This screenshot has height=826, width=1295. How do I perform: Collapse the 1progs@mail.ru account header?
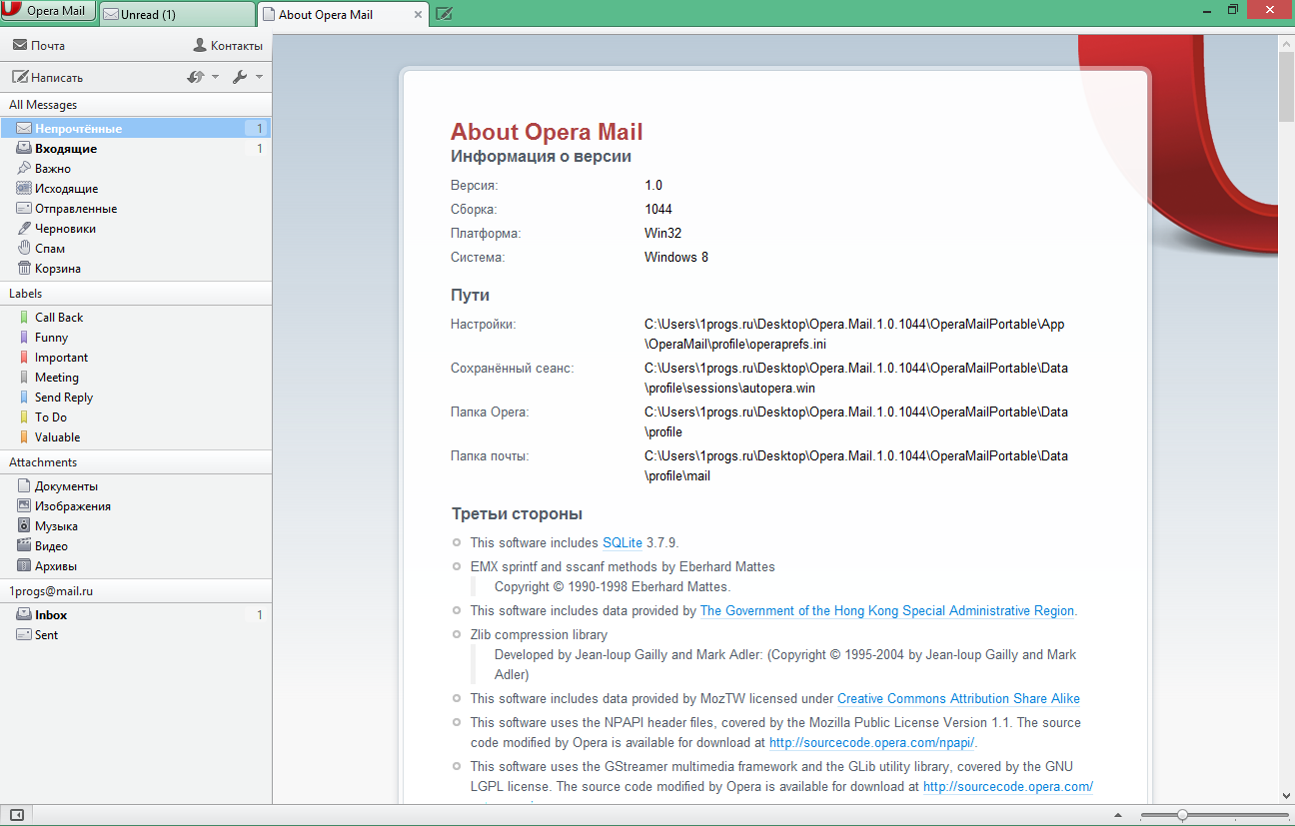136,591
